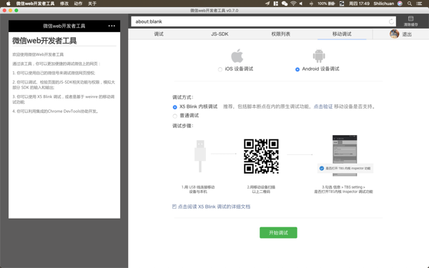The height and width of the screenshot is (268, 429).
Task: Open the 修改 menu
Action: coord(64,4)
